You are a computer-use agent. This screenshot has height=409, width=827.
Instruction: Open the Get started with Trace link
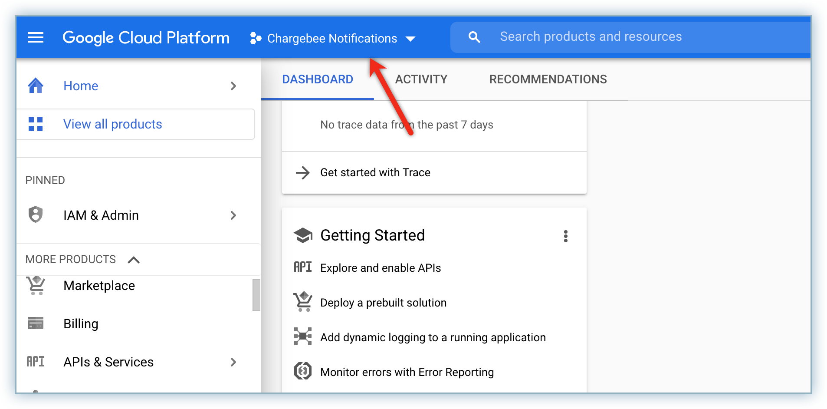[x=375, y=173]
